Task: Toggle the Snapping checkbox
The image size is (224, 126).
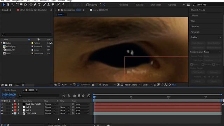Action: [x=87, y=5]
